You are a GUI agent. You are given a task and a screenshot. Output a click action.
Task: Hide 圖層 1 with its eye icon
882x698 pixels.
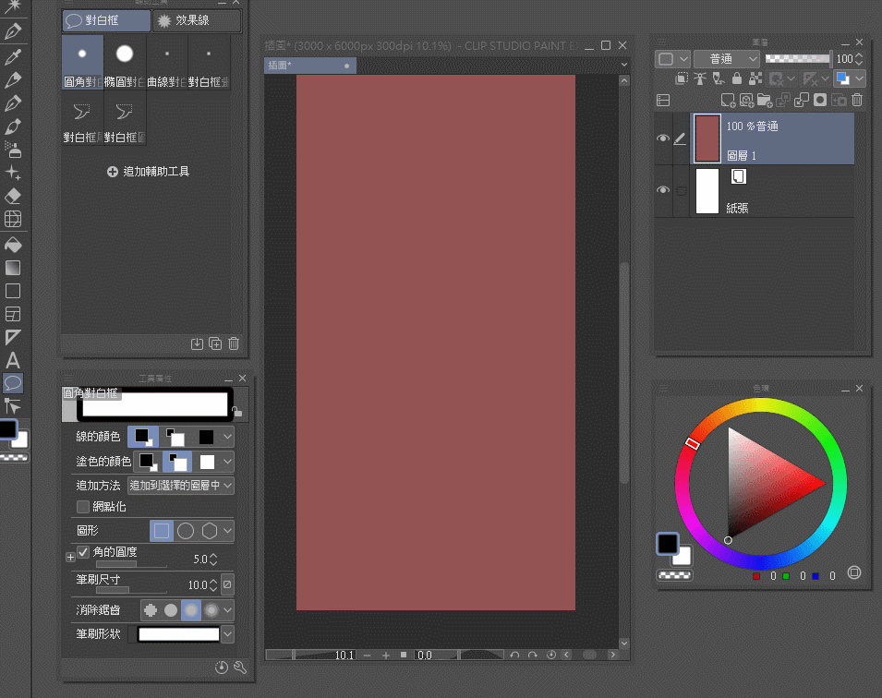662,138
